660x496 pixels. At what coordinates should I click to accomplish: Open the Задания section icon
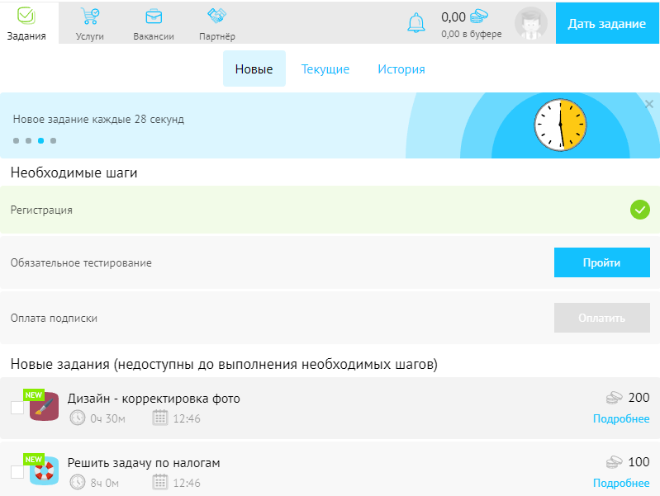26,16
